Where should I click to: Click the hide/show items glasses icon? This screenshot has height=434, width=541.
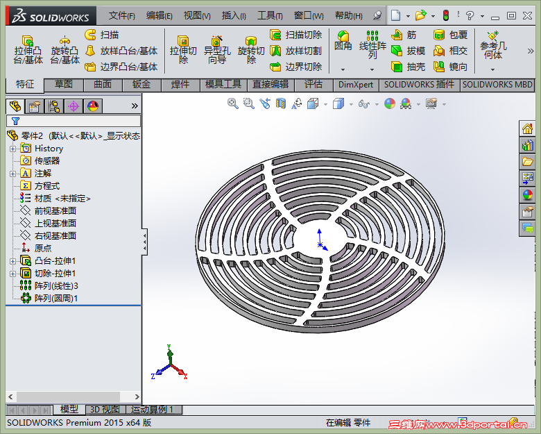364,103
